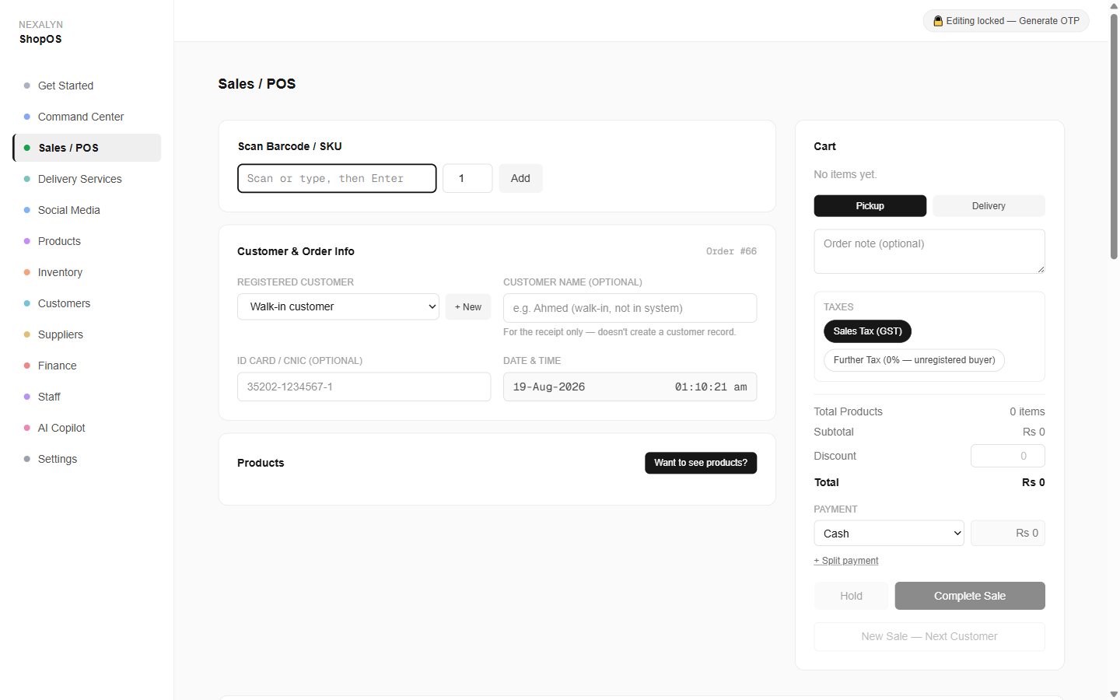Click the page vertical scrollbar thumb
The image size is (1120, 700).
[x=1114, y=135]
